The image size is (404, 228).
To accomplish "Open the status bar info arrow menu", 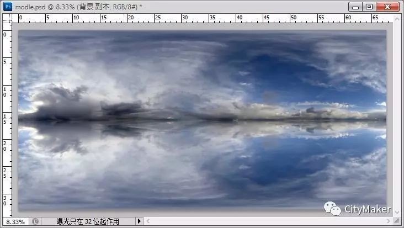I will [139, 221].
